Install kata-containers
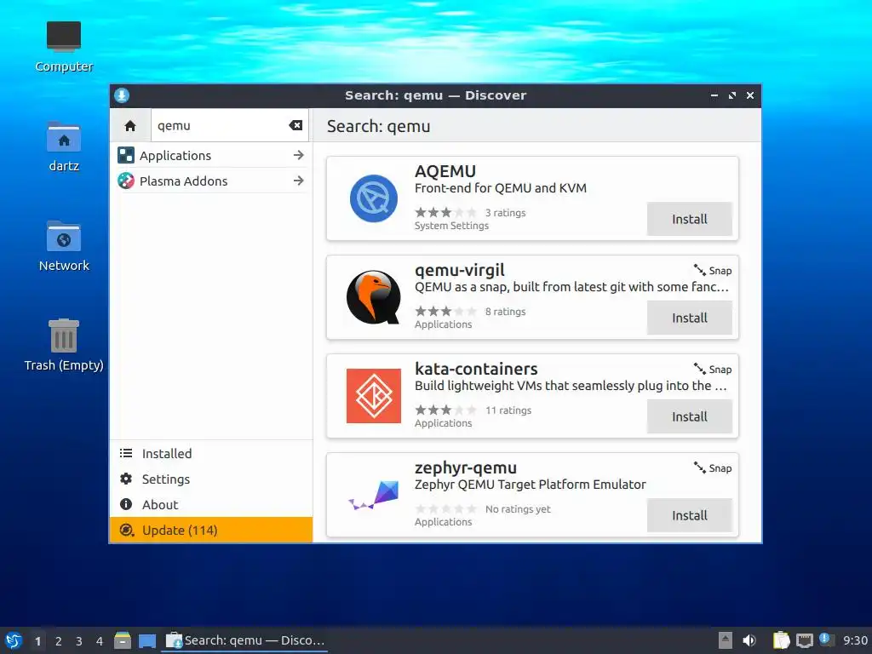The width and height of the screenshot is (872, 654). pos(690,416)
